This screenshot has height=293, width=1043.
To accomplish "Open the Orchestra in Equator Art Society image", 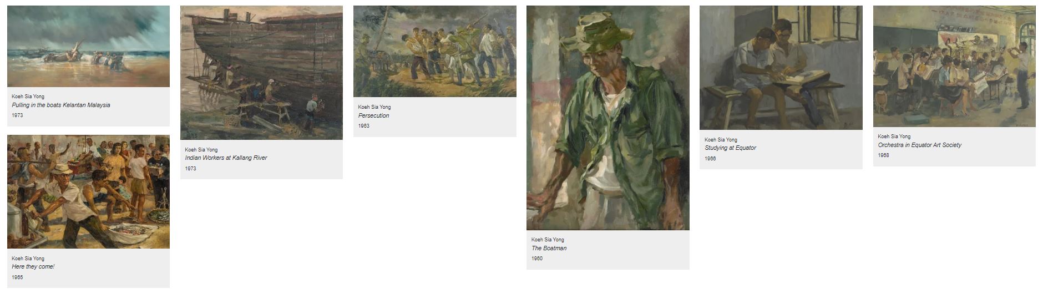I will [954, 67].
